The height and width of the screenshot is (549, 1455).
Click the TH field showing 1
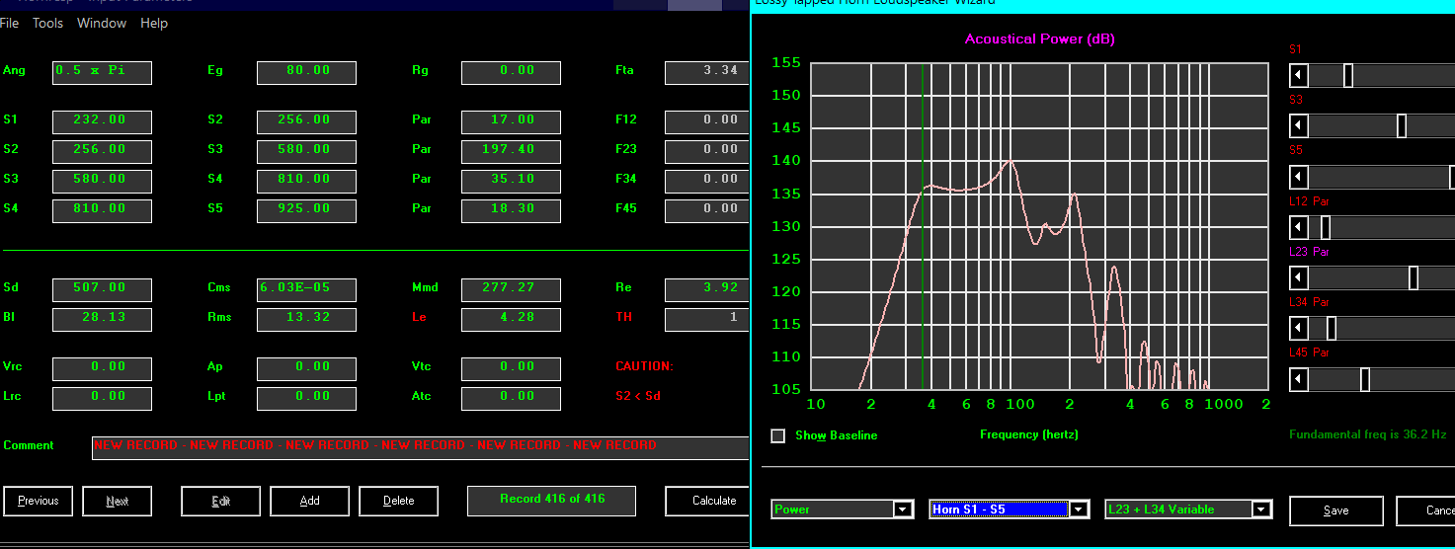(707, 319)
